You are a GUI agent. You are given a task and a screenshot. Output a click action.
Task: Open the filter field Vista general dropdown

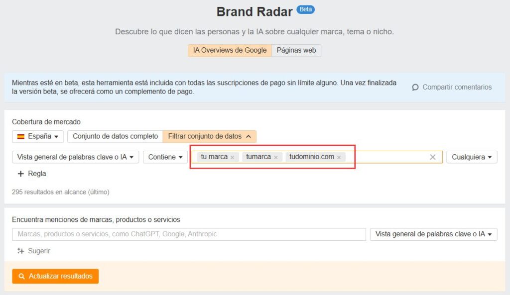tap(76, 157)
